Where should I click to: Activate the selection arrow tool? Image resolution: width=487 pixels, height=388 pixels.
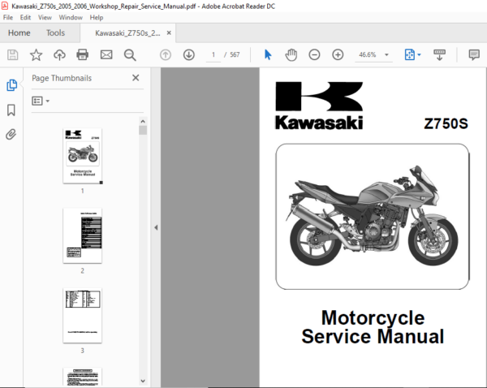coord(268,54)
